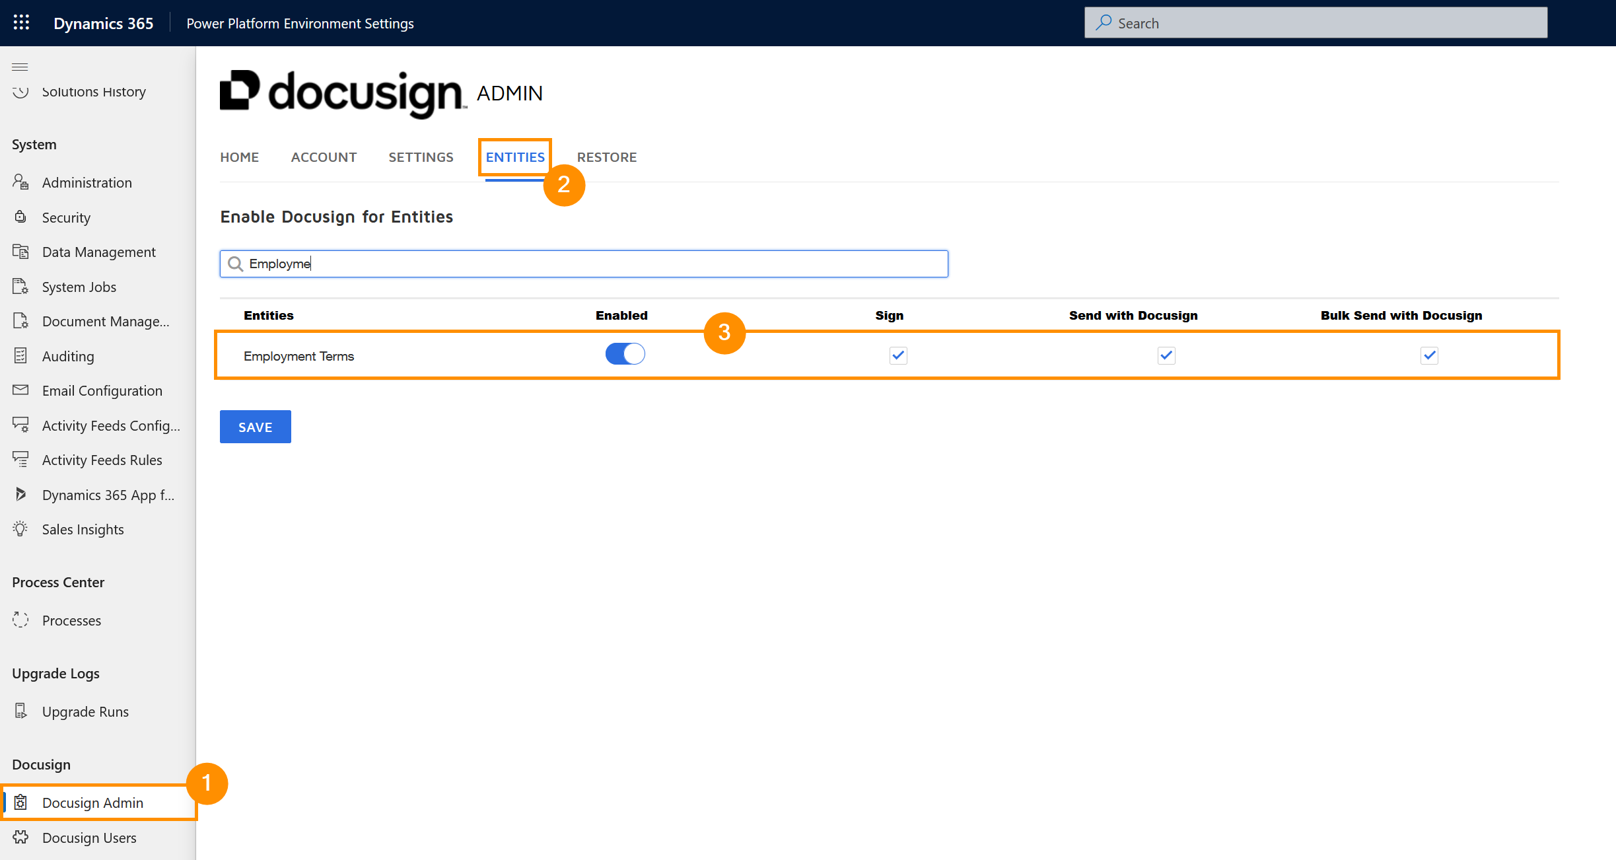Uncheck the Send with Docusign checkbox
Screen dimensions: 1616x860
(1166, 355)
